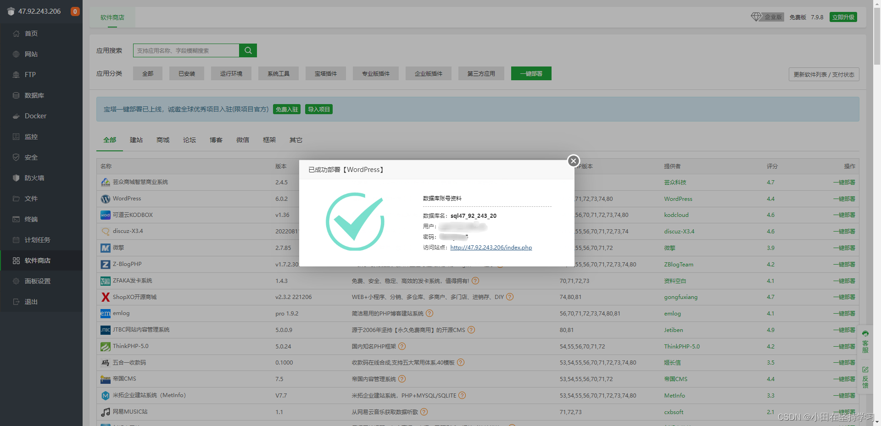Switch to the 微信 tab
The height and width of the screenshot is (426, 881).
[243, 140]
